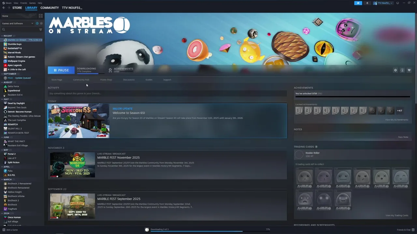The image size is (417, 234).
Task: Collapse the AUGUST category
Action: click(2, 82)
